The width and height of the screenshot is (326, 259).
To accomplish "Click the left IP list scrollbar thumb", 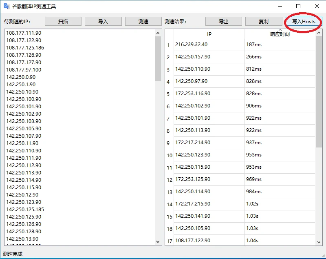I will click(x=158, y=59).
